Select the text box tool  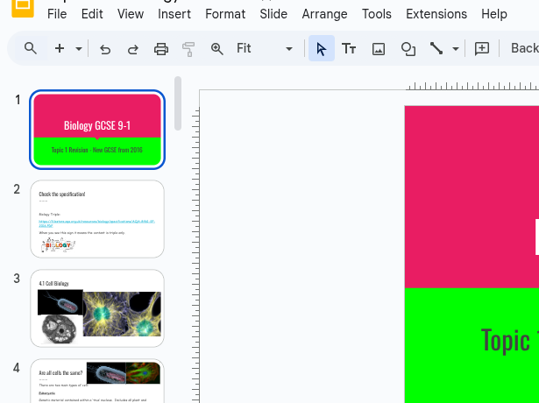point(349,49)
